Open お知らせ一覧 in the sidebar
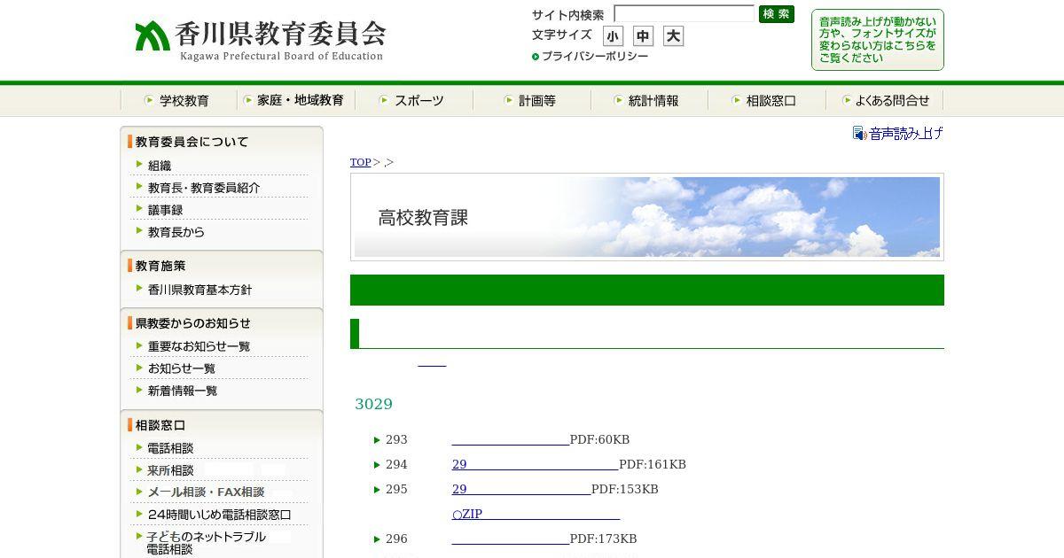Image resolution: width=1064 pixels, height=558 pixels. click(x=181, y=368)
